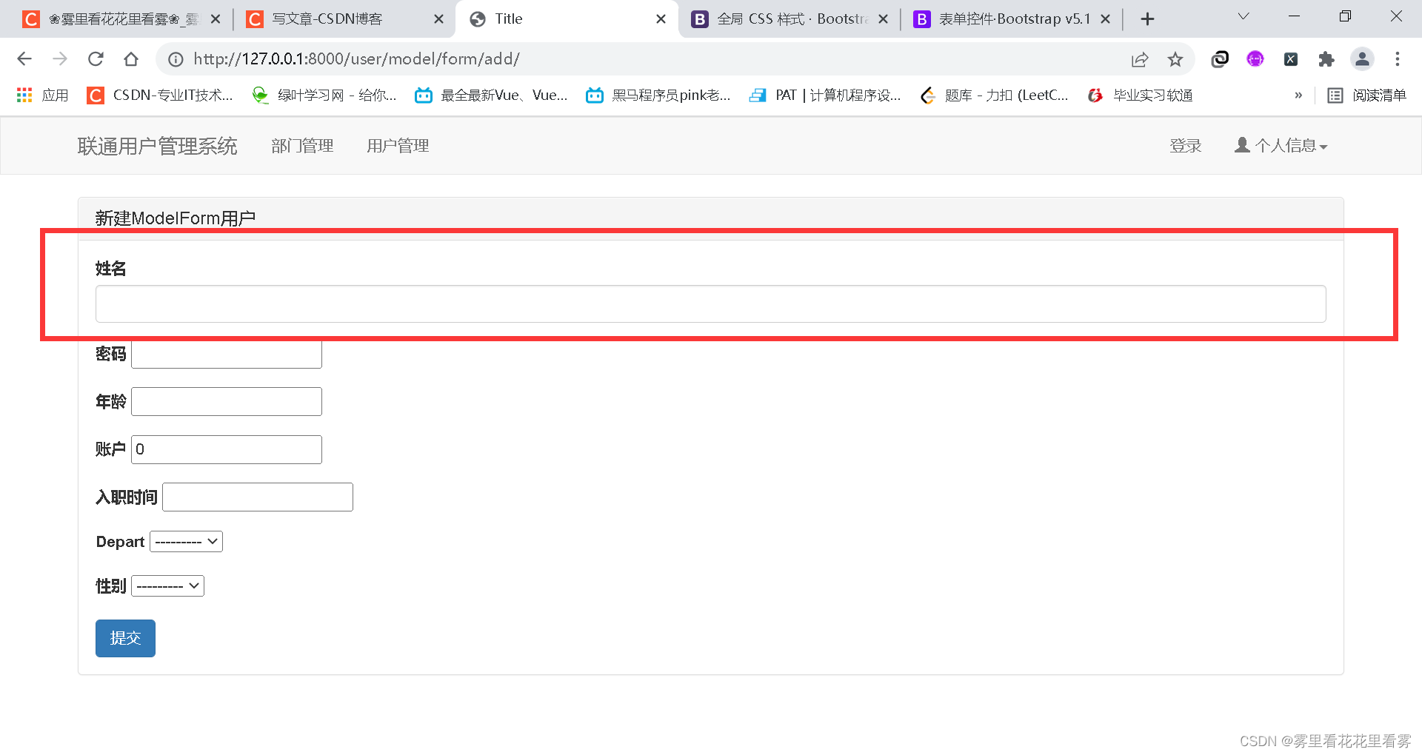Close the 写文章-CSDN博客 tab
The width and height of the screenshot is (1422, 755).
pyautogui.click(x=439, y=19)
